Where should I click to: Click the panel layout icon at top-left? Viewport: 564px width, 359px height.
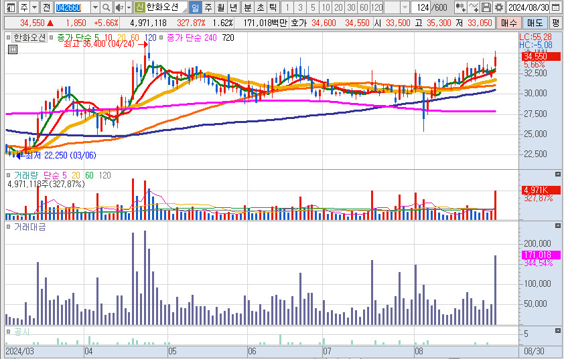9,7
